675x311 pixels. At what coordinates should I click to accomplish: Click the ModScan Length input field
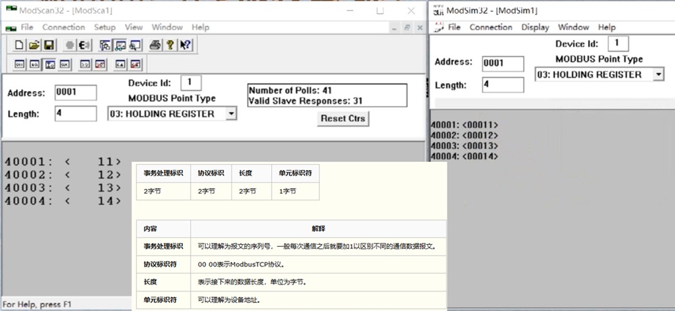pos(76,114)
